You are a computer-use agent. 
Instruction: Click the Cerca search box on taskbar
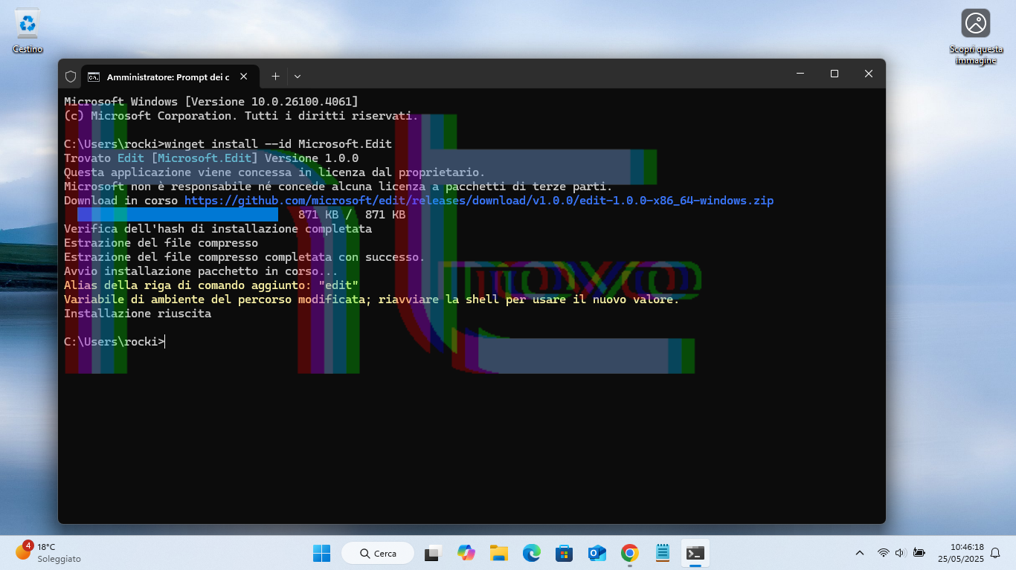379,553
